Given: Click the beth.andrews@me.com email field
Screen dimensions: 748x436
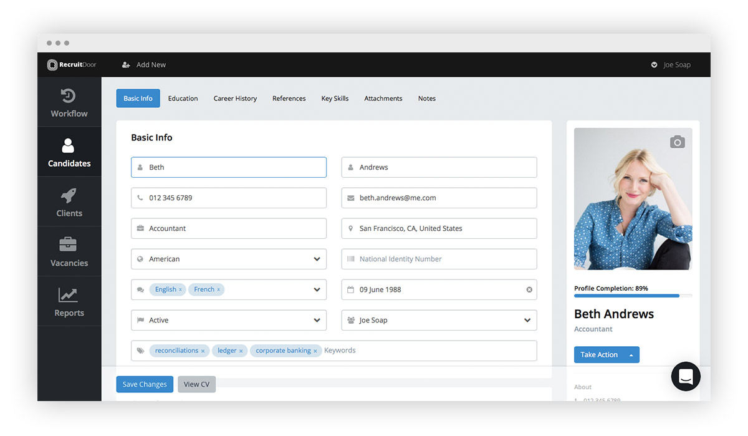Looking at the screenshot, I should click(439, 198).
